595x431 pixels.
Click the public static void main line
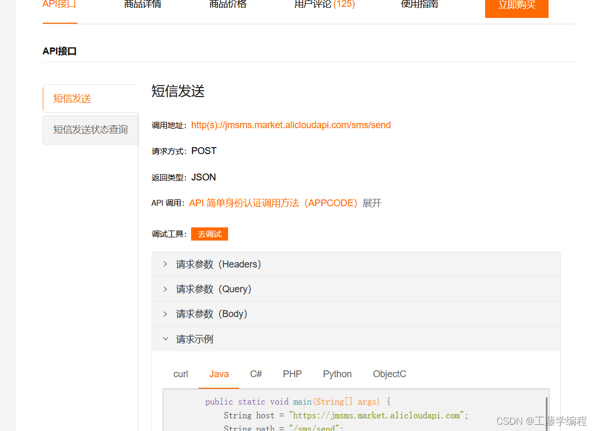pyautogui.click(x=298, y=402)
